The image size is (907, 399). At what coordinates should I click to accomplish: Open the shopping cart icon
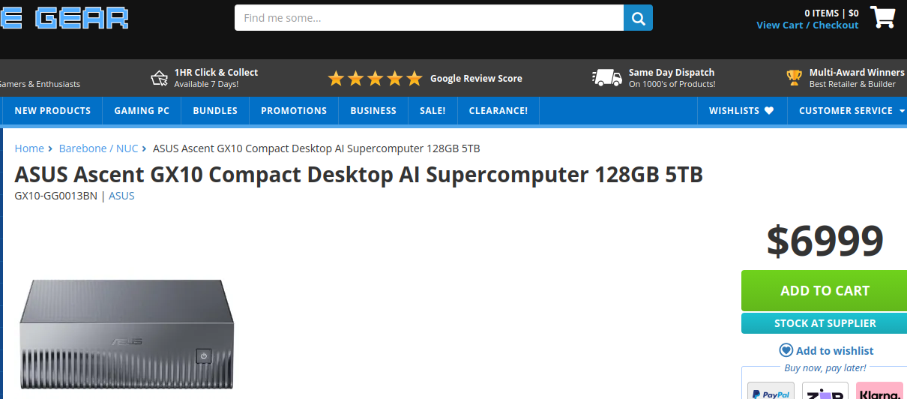pos(883,17)
